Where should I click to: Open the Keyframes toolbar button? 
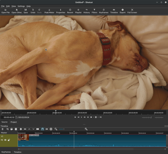point(104,11)
